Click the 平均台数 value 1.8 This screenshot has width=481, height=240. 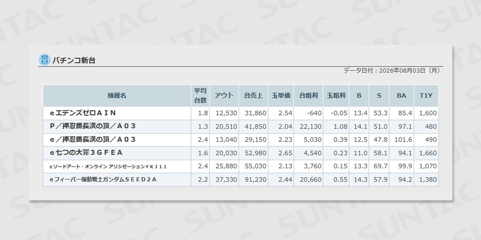(x=203, y=113)
